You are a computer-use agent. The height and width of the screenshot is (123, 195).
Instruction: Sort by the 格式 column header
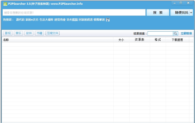click(x=158, y=40)
